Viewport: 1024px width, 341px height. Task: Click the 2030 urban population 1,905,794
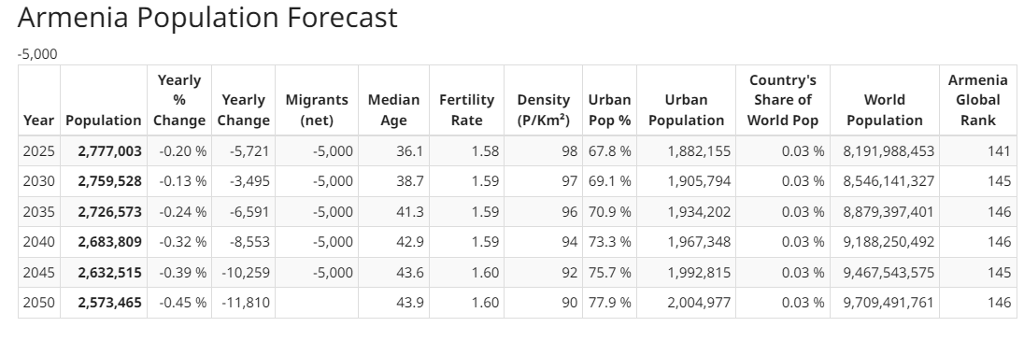coord(699,181)
